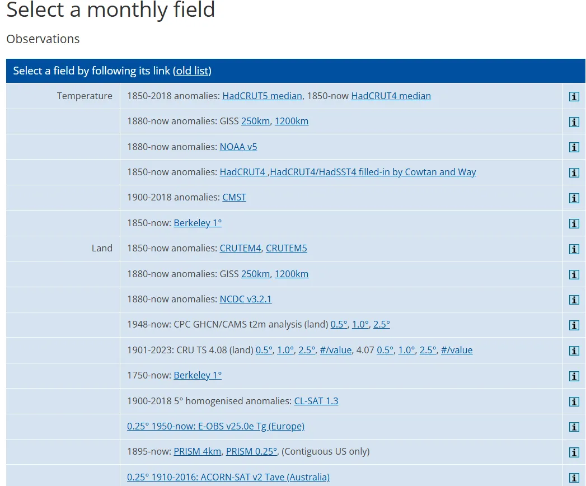
Task: Select GISS 250km in the Temperature section
Action: (x=255, y=121)
